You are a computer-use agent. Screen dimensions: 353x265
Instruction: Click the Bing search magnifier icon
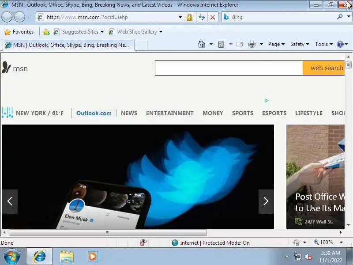pyautogui.click(x=340, y=17)
